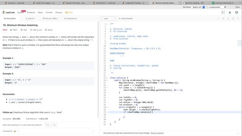Viewport: 242px width, 136px height.
Task: Click the format code braces icon
Action: (x=223, y=19)
